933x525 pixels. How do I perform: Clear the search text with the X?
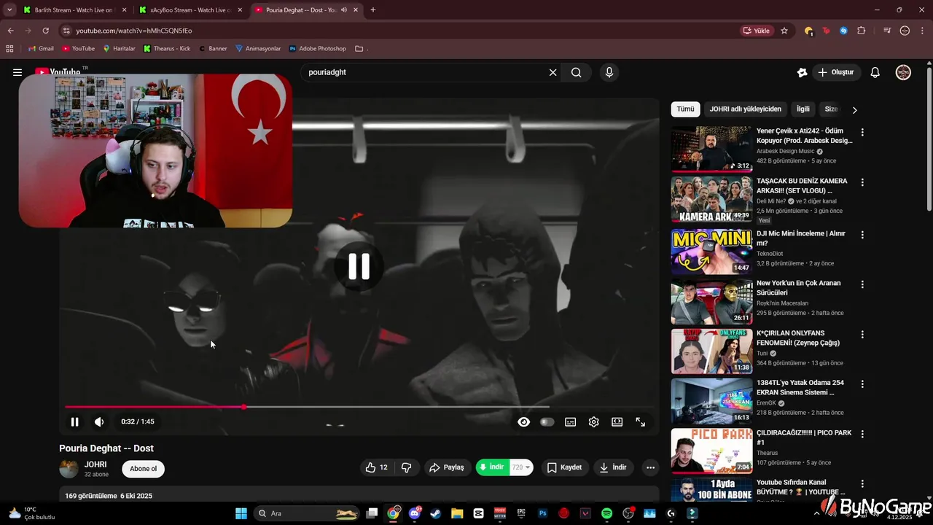tap(553, 72)
